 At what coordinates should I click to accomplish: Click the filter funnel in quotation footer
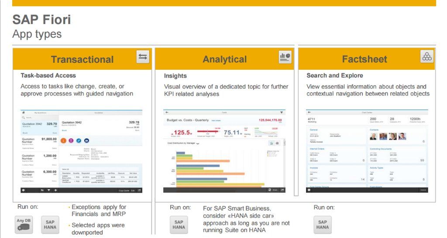(49, 190)
